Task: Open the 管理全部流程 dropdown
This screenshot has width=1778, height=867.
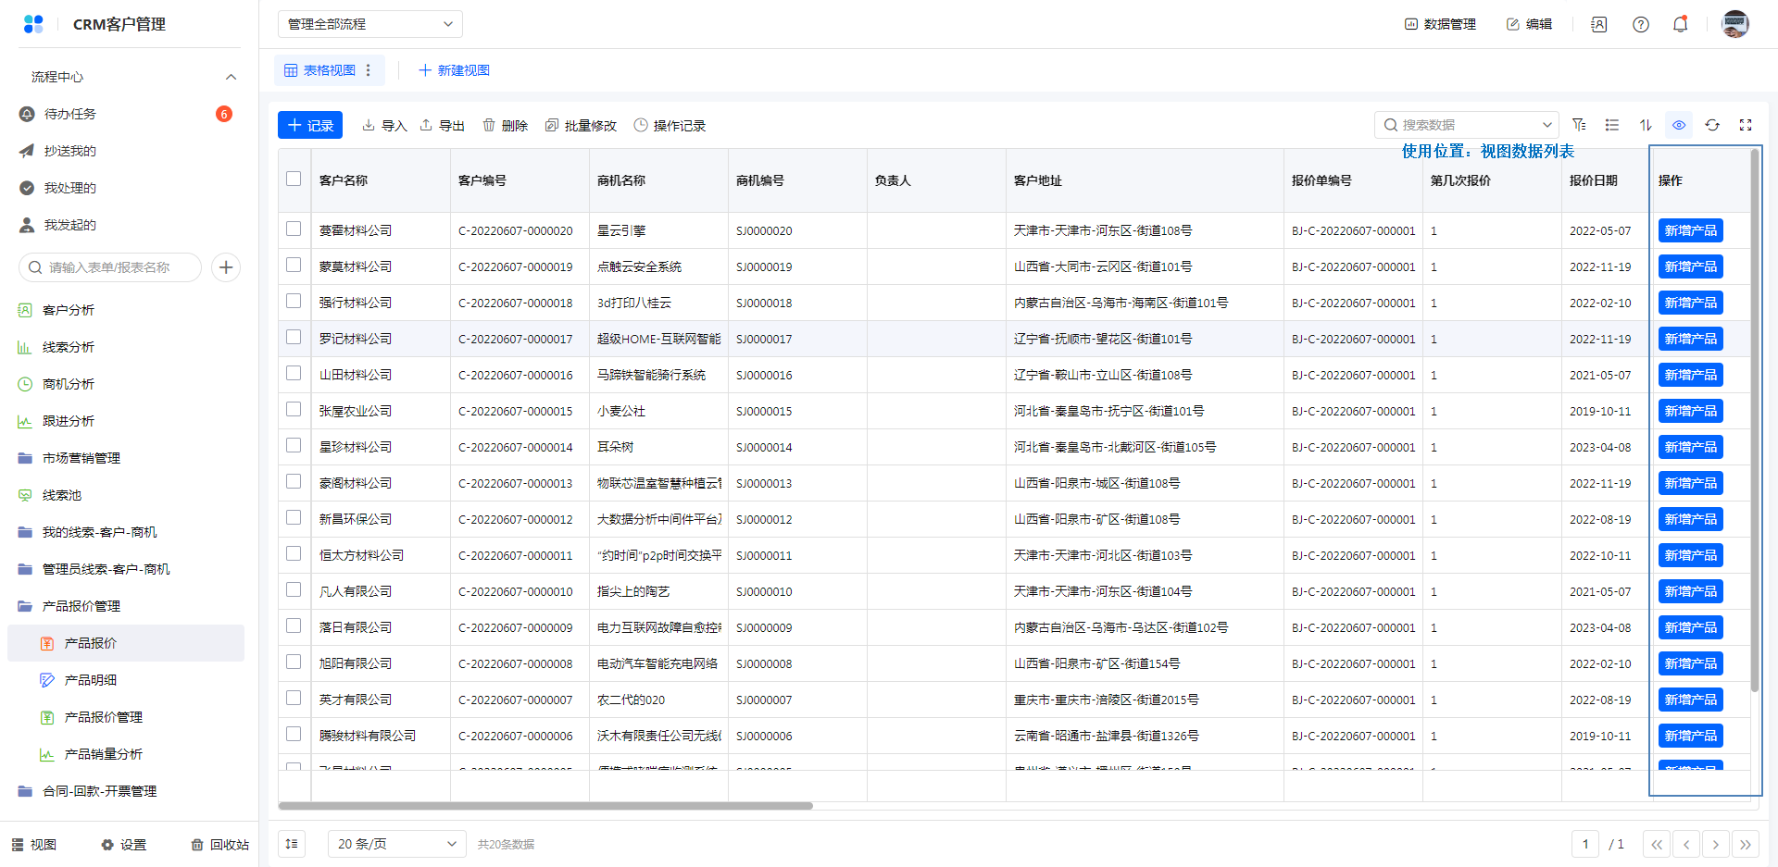Action: pos(369,24)
